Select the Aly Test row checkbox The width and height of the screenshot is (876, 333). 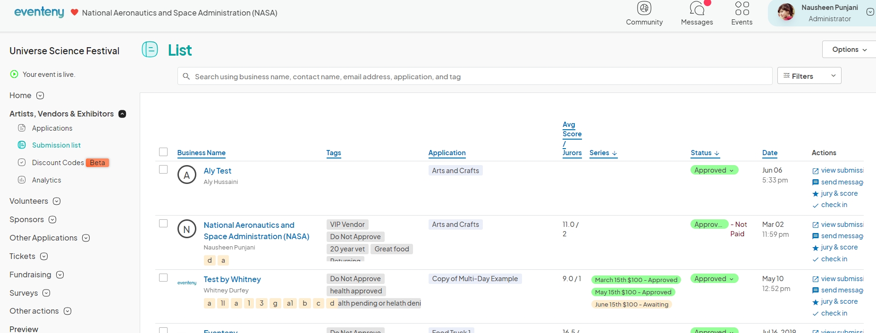coord(163,169)
